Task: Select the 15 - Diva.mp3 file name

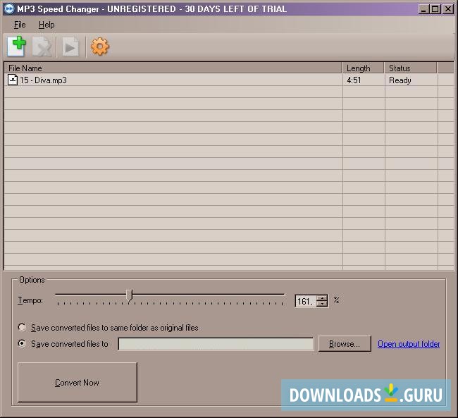Action: click(43, 80)
